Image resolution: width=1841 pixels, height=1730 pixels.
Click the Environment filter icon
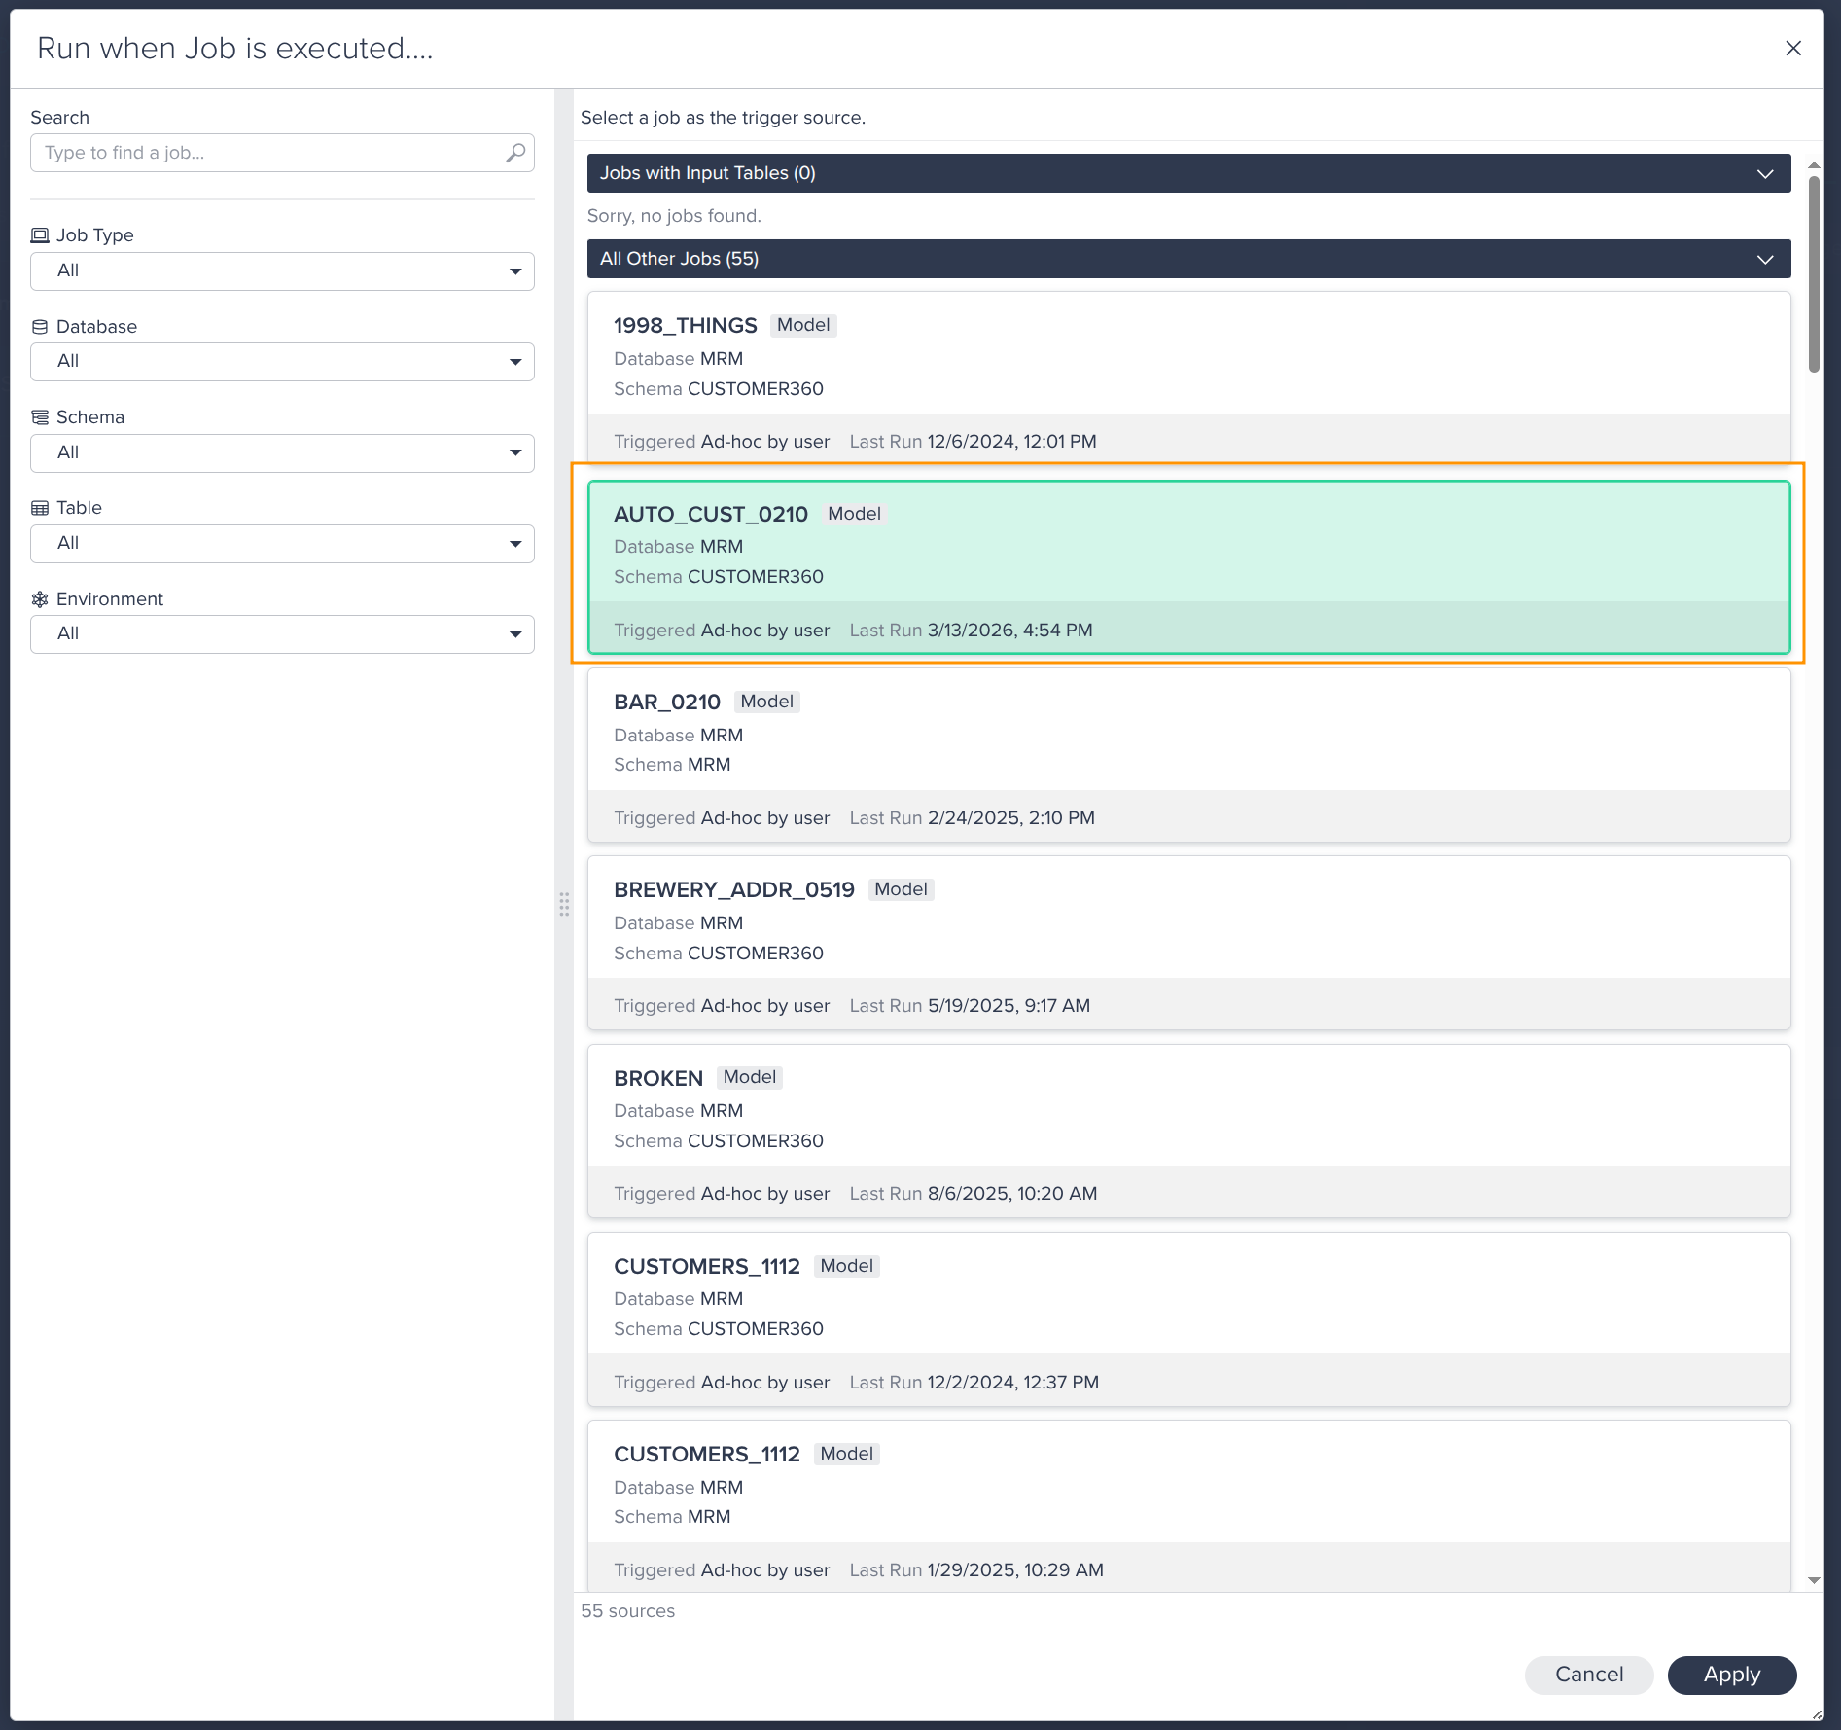pos(40,598)
